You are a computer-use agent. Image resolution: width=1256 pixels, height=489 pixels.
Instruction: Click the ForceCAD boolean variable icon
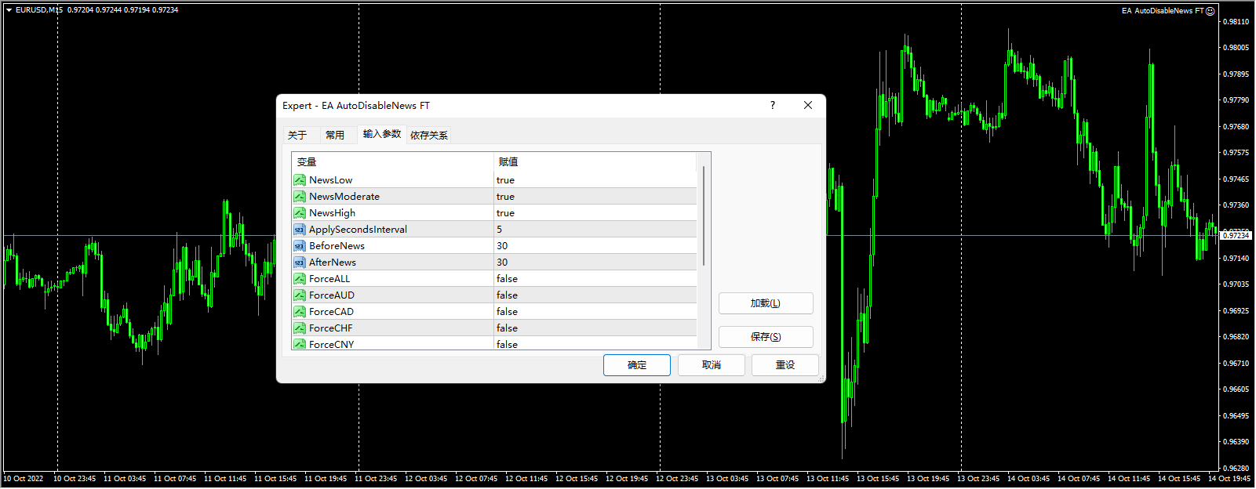(300, 312)
